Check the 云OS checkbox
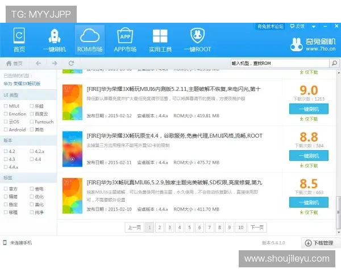The width and height of the screenshot is (341, 273). (6, 122)
